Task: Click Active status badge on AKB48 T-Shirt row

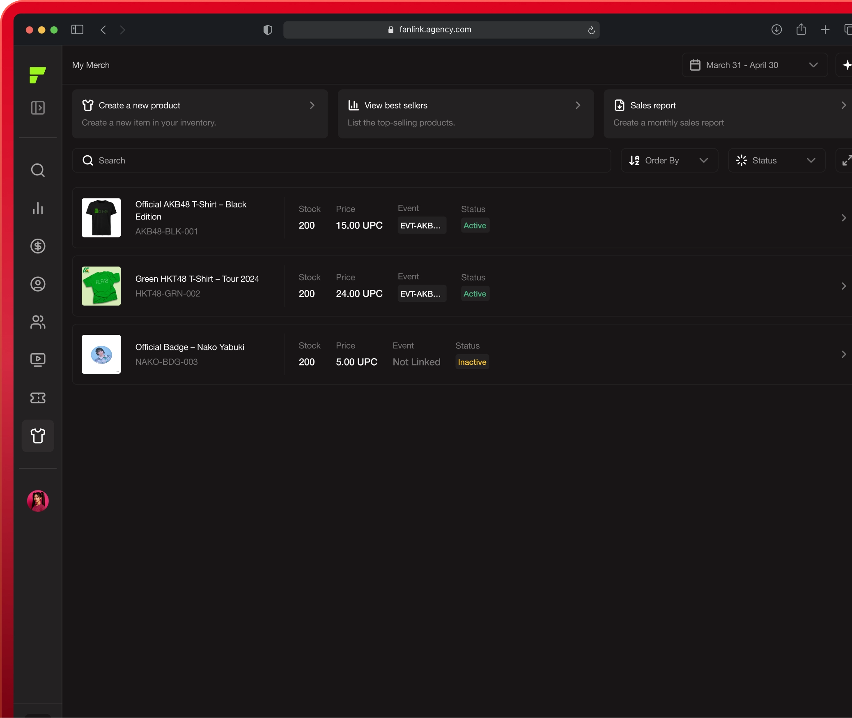Action: (x=475, y=225)
